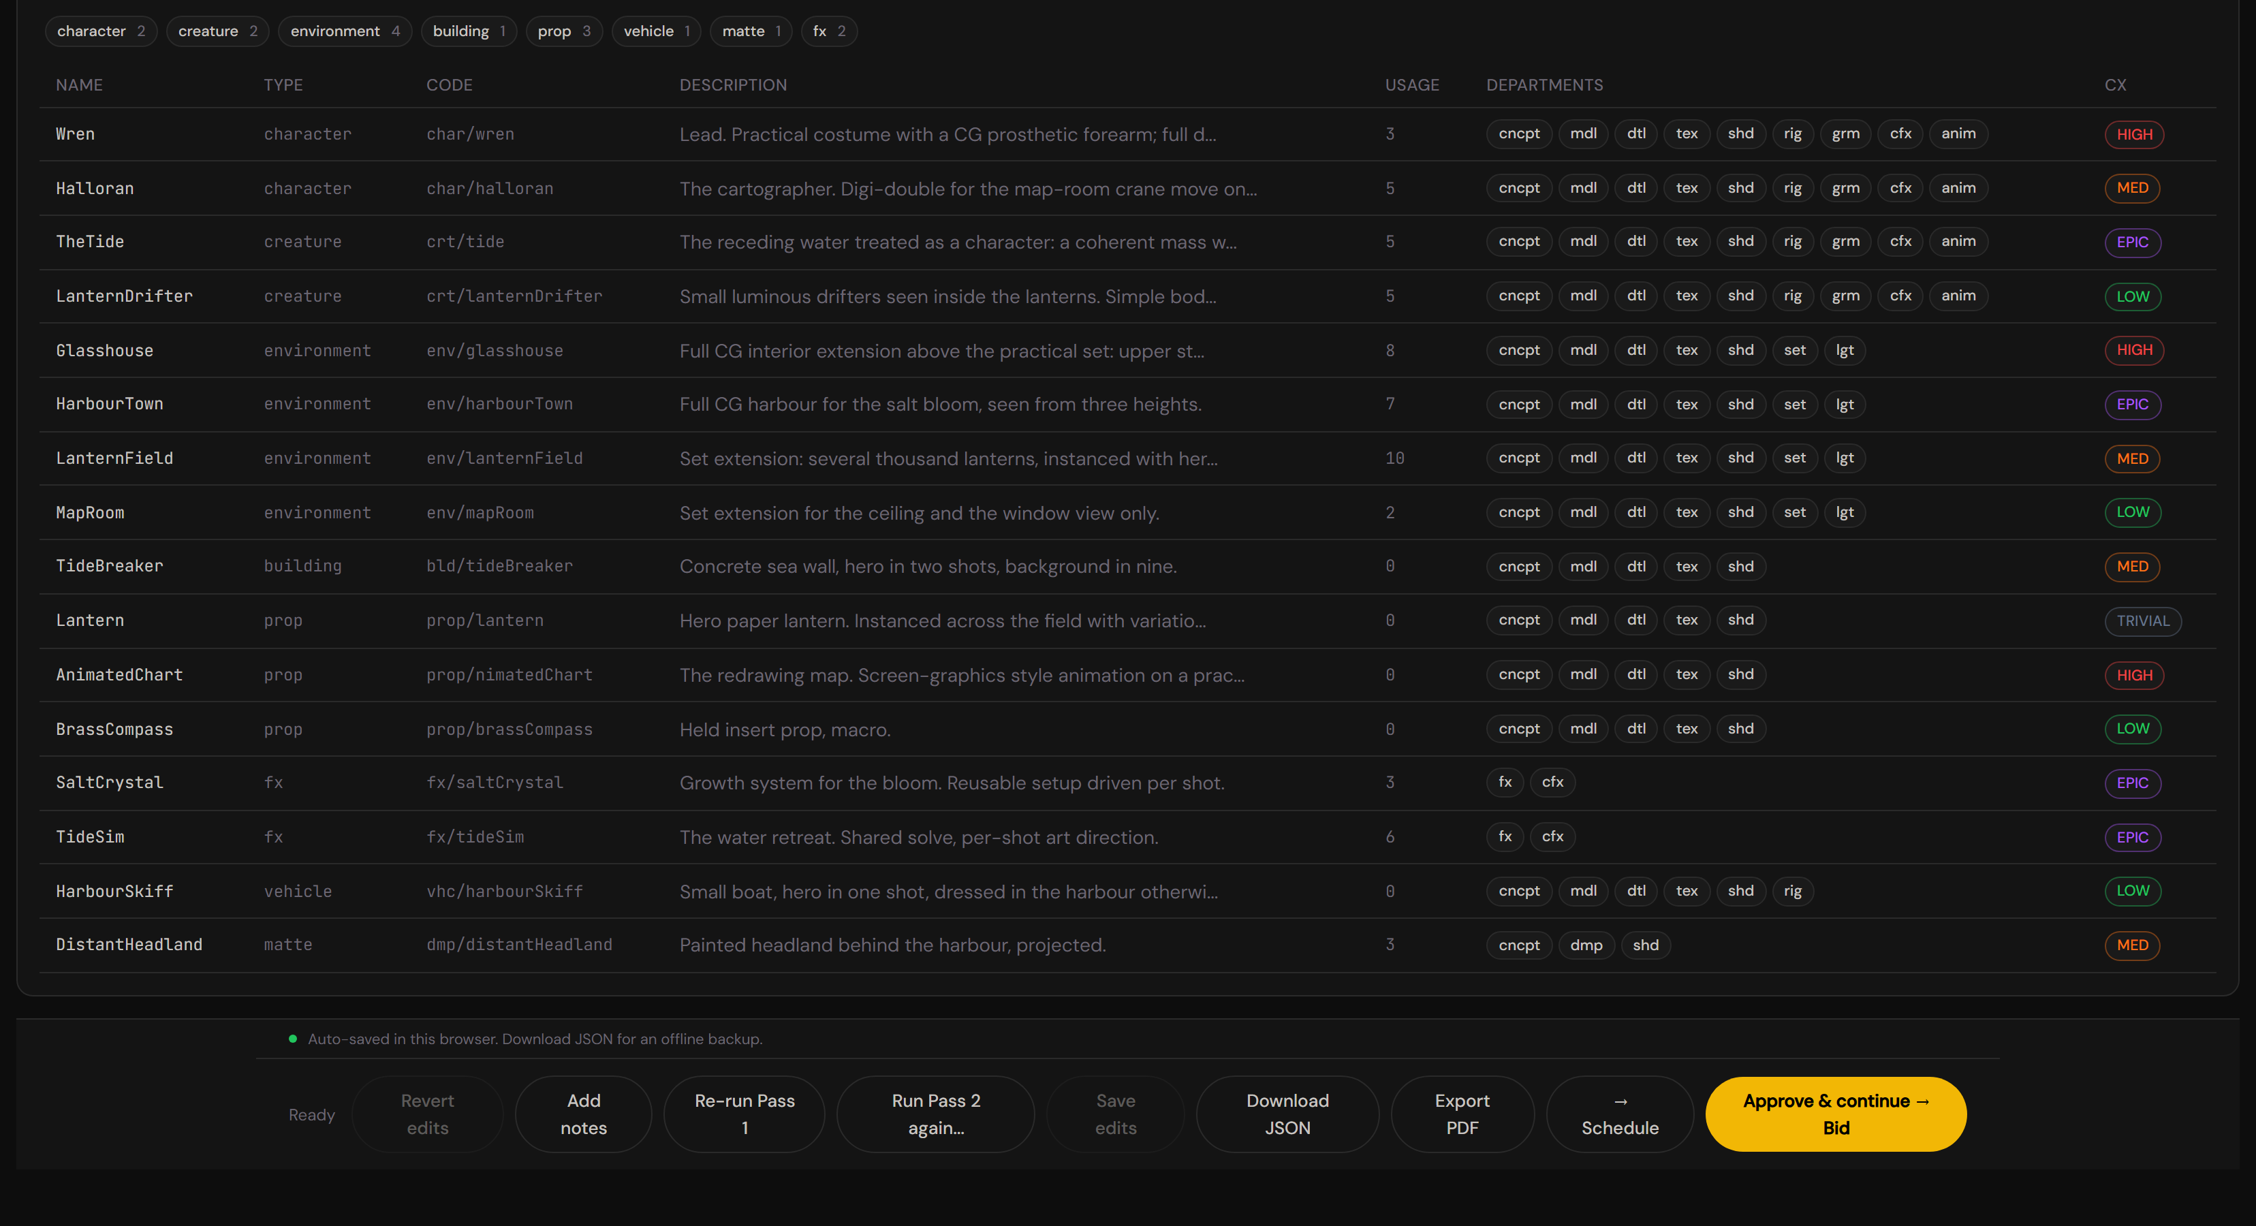This screenshot has width=2256, height=1226.
Task: Select TheTide asset name
Action: click(x=90, y=242)
